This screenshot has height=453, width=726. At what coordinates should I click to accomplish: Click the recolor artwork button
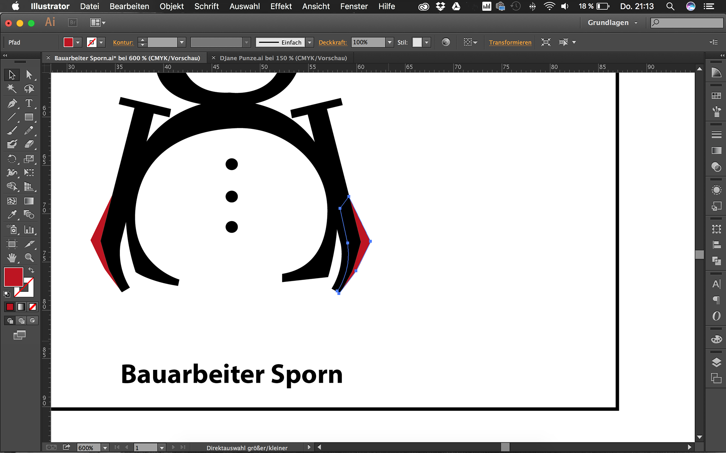pyautogui.click(x=446, y=42)
